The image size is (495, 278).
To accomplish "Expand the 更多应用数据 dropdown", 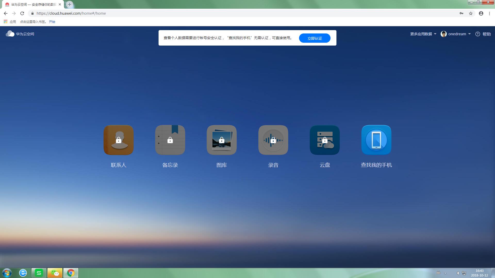I will [x=423, y=34].
